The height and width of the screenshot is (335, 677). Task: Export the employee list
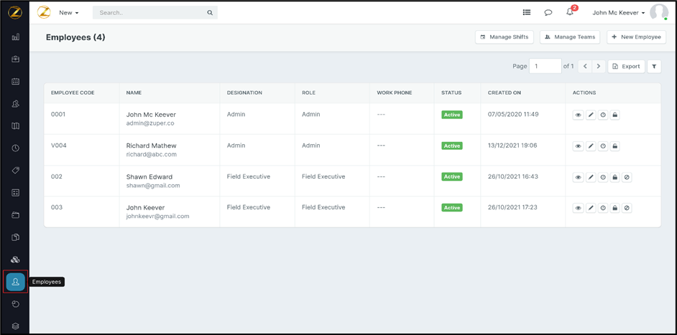626,66
